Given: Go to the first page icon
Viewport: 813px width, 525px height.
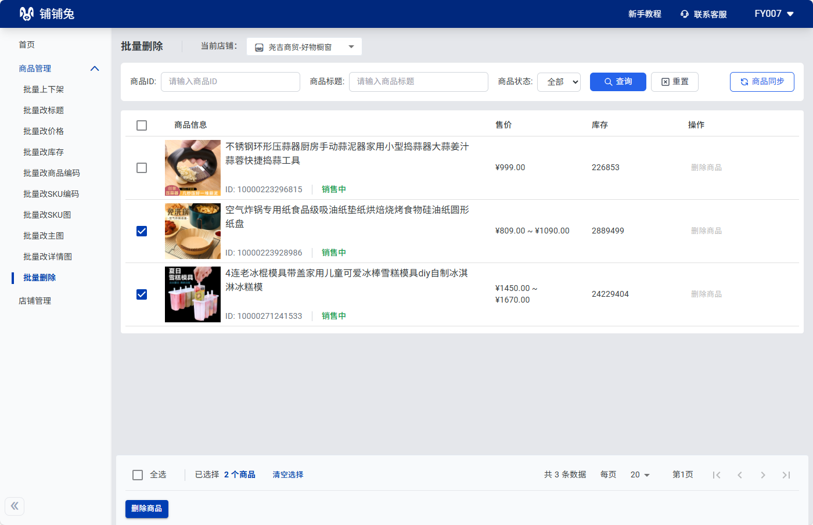Looking at the screenshot, I should click(x=717, y=475).
